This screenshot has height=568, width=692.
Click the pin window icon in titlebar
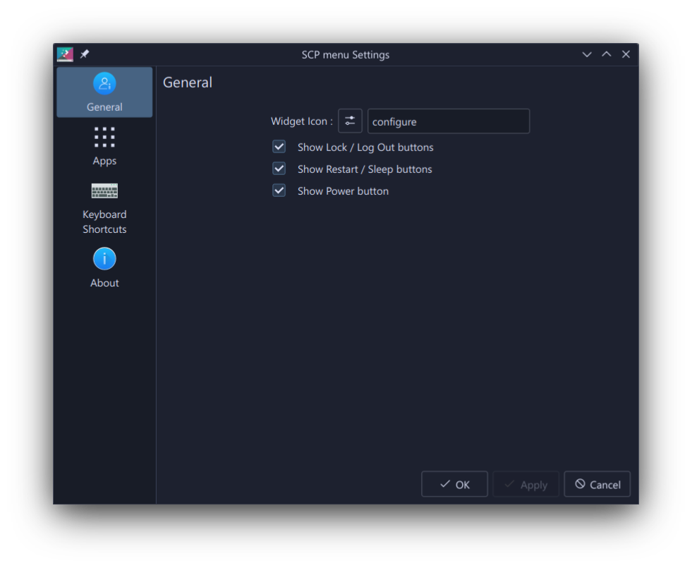84,54
